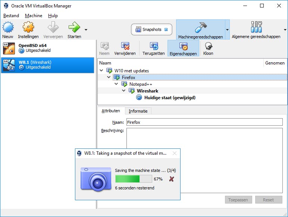
Task: Click 'Saving the machine state ... (3/4)' text
Action: point(145,170)
